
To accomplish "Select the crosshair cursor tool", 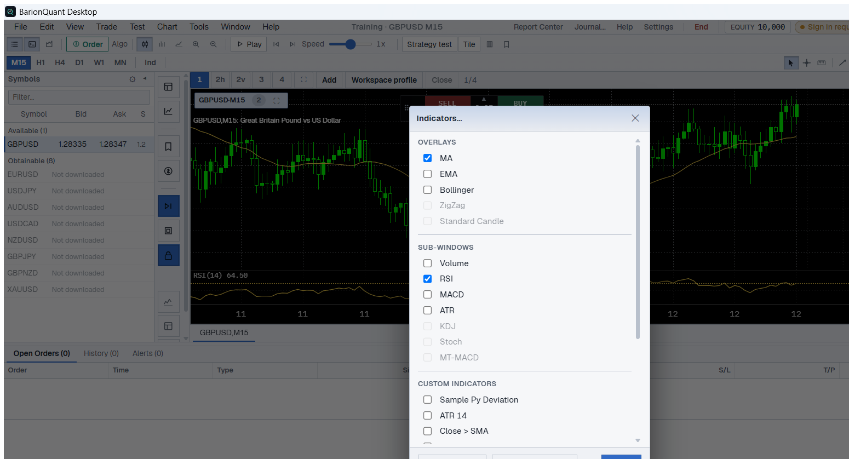I will 806,63.
